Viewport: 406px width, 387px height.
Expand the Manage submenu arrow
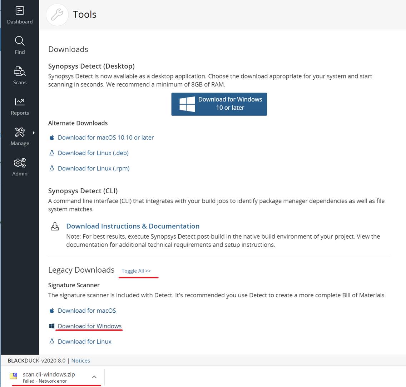tap(34, 133)
